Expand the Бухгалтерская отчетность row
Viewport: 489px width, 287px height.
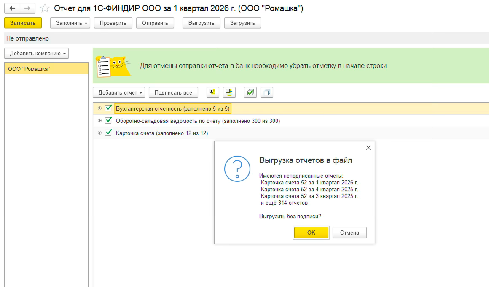99,108
